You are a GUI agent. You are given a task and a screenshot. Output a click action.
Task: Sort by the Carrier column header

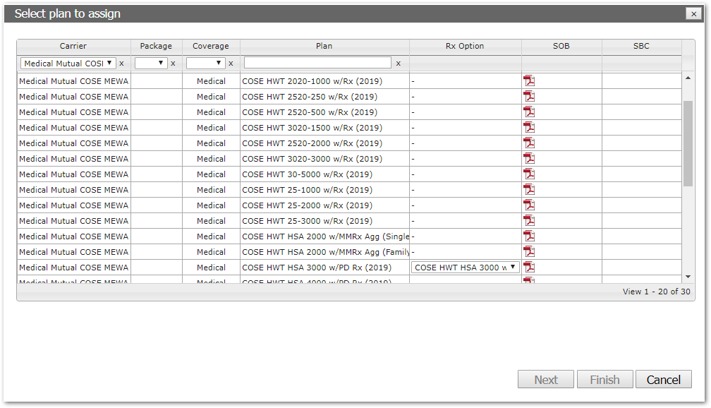73,47
